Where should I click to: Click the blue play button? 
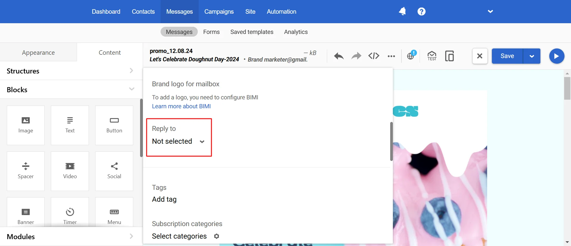coord(557,56)
